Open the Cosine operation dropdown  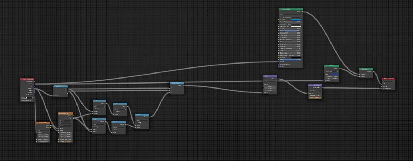[x=119, y=127]
